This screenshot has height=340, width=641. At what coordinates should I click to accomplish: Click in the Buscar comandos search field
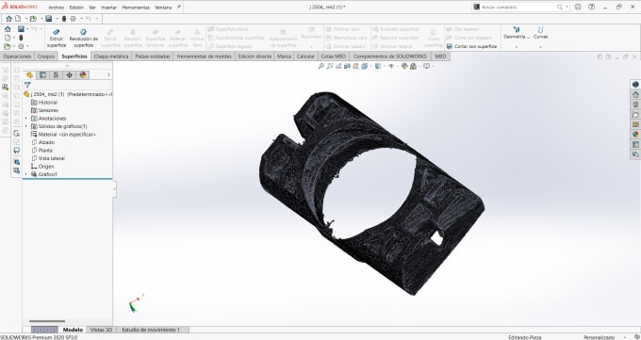tap(518, 7)
